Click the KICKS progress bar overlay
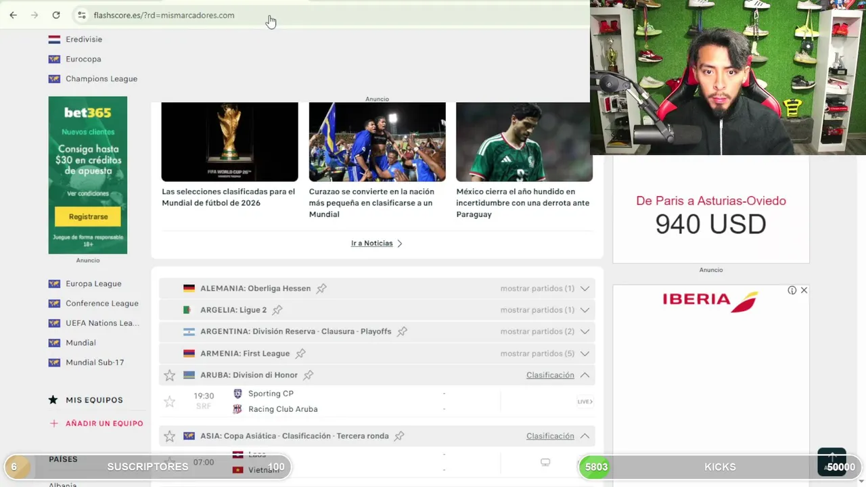 coord(720,467)
